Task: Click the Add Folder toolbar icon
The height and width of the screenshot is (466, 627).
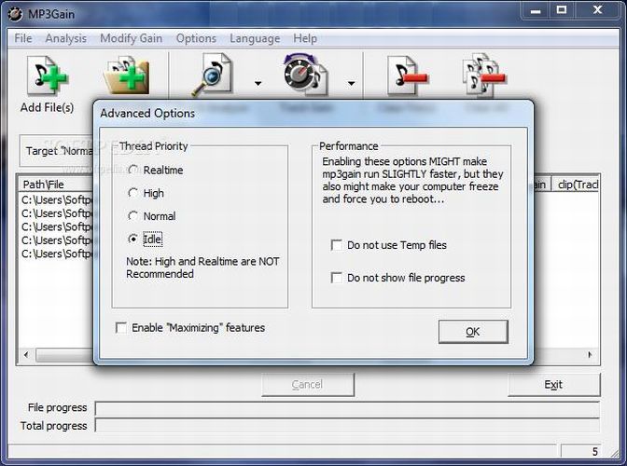Action: pos(127,76)
